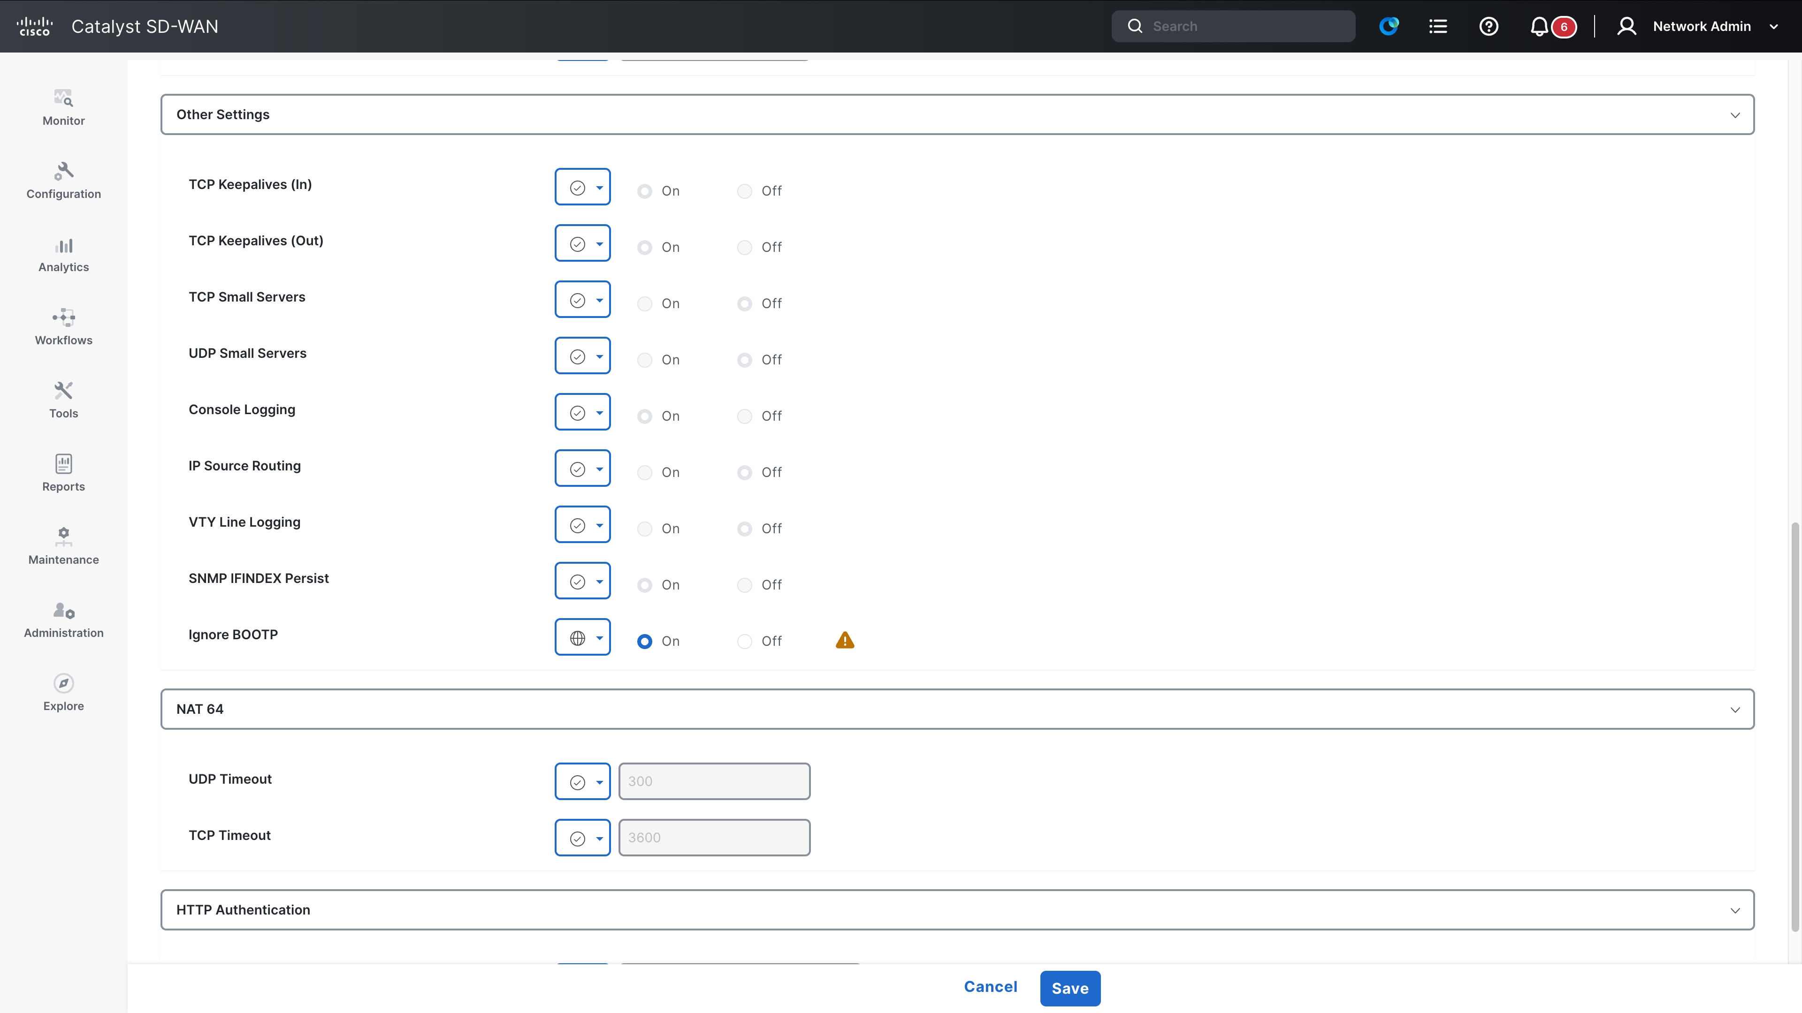
Task: Collapse the NAT 64 section
Action: tap(1735, 709)
